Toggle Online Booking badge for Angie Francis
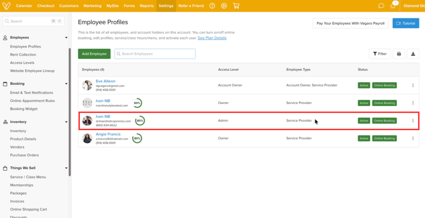 [384, 139]
